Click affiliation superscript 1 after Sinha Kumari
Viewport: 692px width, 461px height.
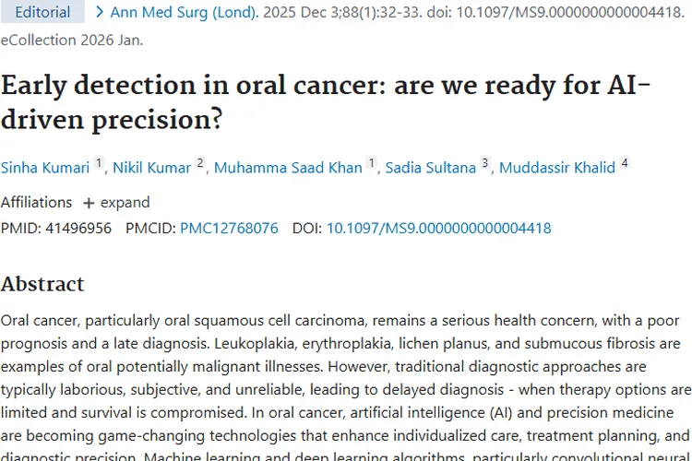pos(99,164)
